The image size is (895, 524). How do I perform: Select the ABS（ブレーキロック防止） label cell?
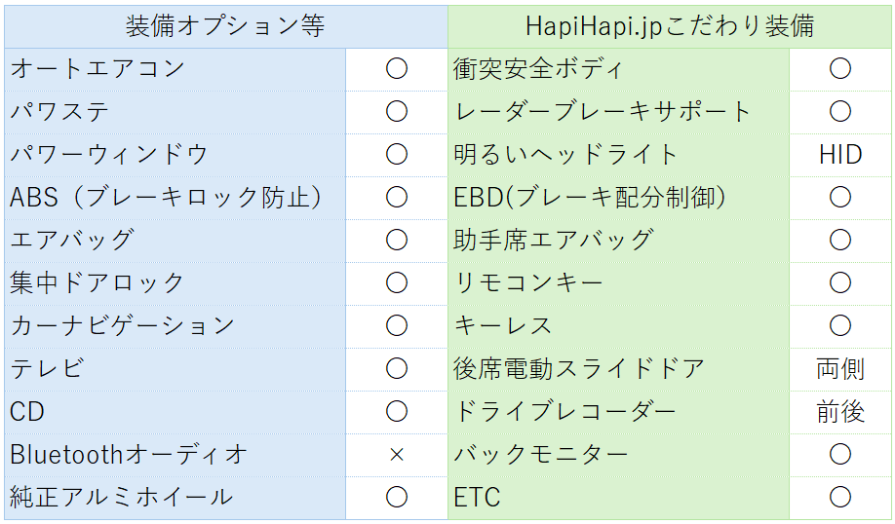click(175, 198)
